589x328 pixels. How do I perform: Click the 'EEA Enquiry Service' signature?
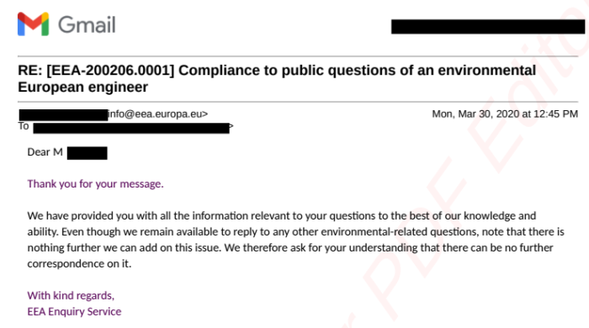pos(74,312)
